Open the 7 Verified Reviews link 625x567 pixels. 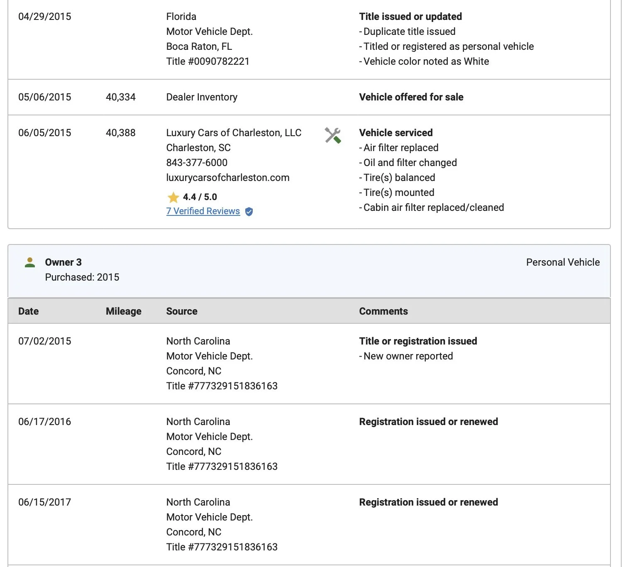coord(203,211)
